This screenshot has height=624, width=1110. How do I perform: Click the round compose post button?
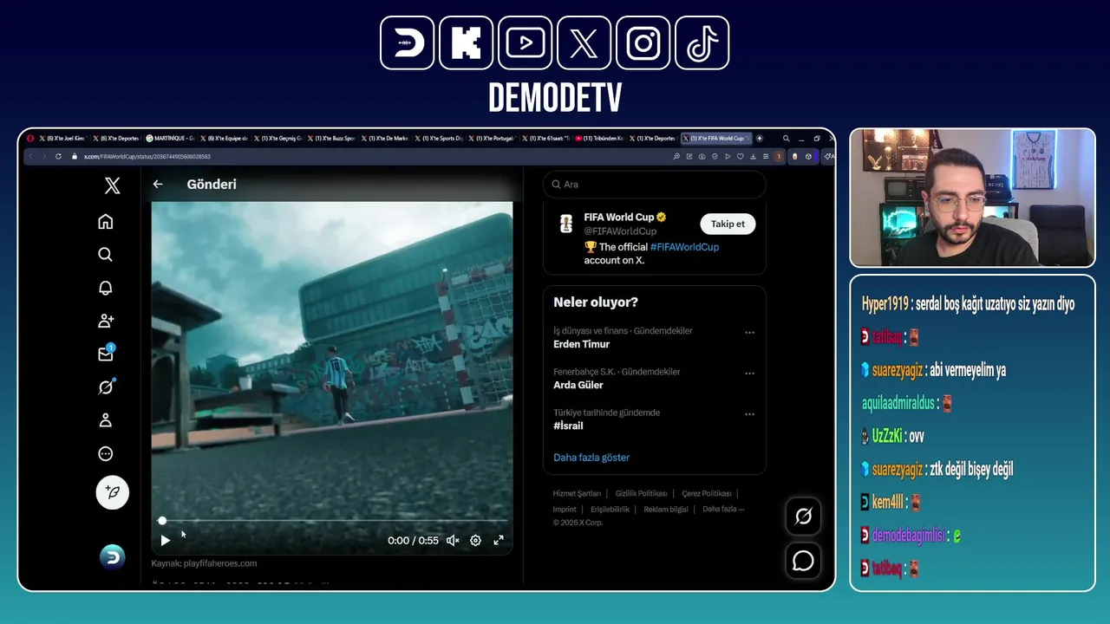(112, 492)
